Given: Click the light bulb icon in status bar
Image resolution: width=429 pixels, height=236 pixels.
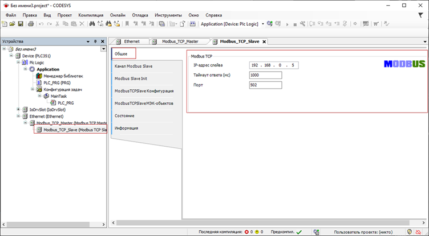Looking at the screenshot, I should point(410,232).
